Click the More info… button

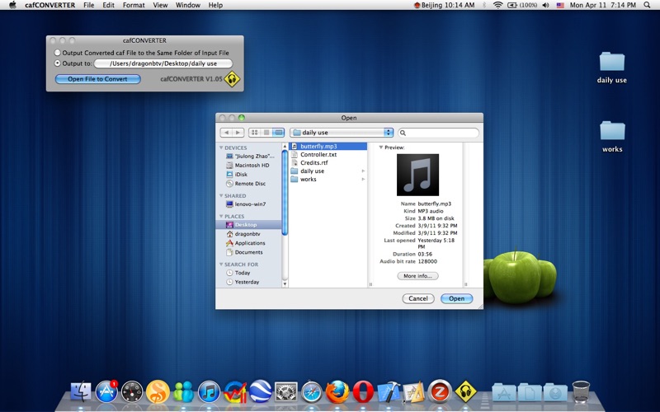[417, 276]
